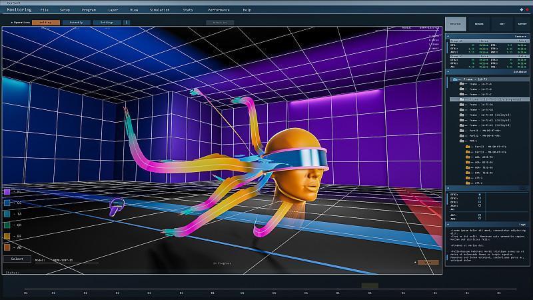Open the File menu

(x=44, y=10)
